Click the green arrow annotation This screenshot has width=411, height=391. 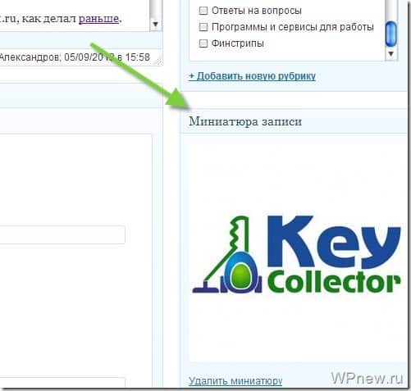tap(140, 76)
